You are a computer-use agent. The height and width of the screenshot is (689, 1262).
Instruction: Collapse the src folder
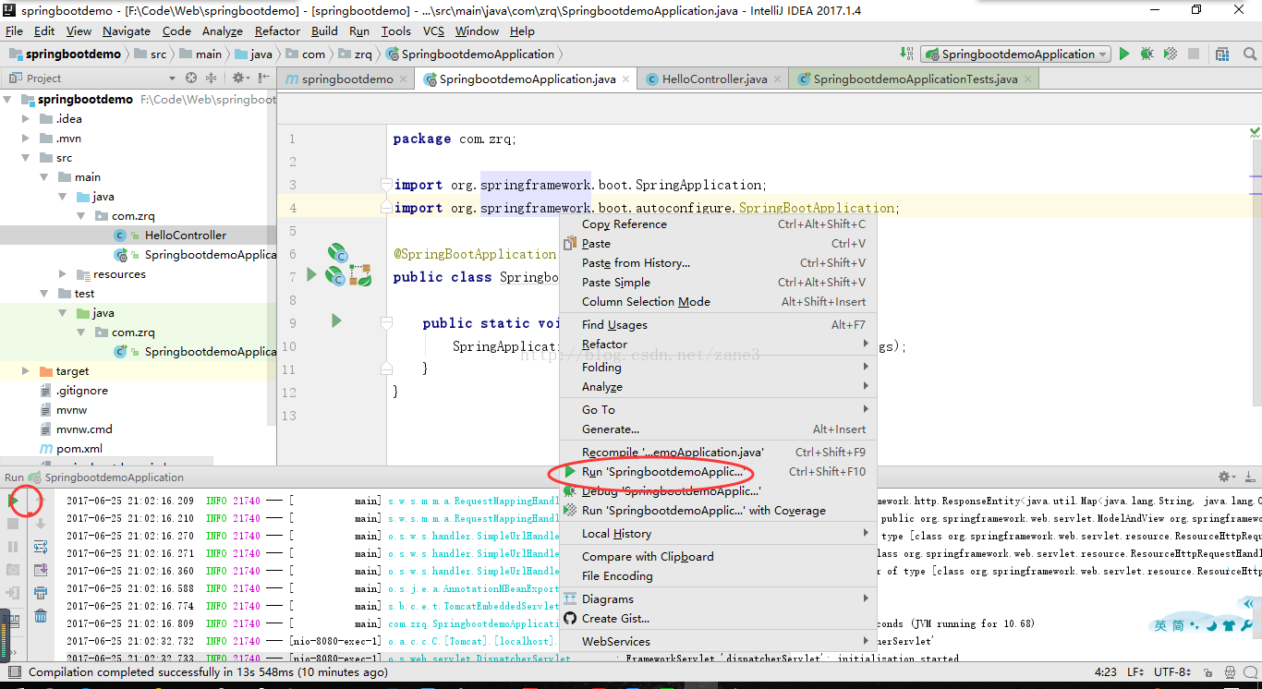coord(27,158)
